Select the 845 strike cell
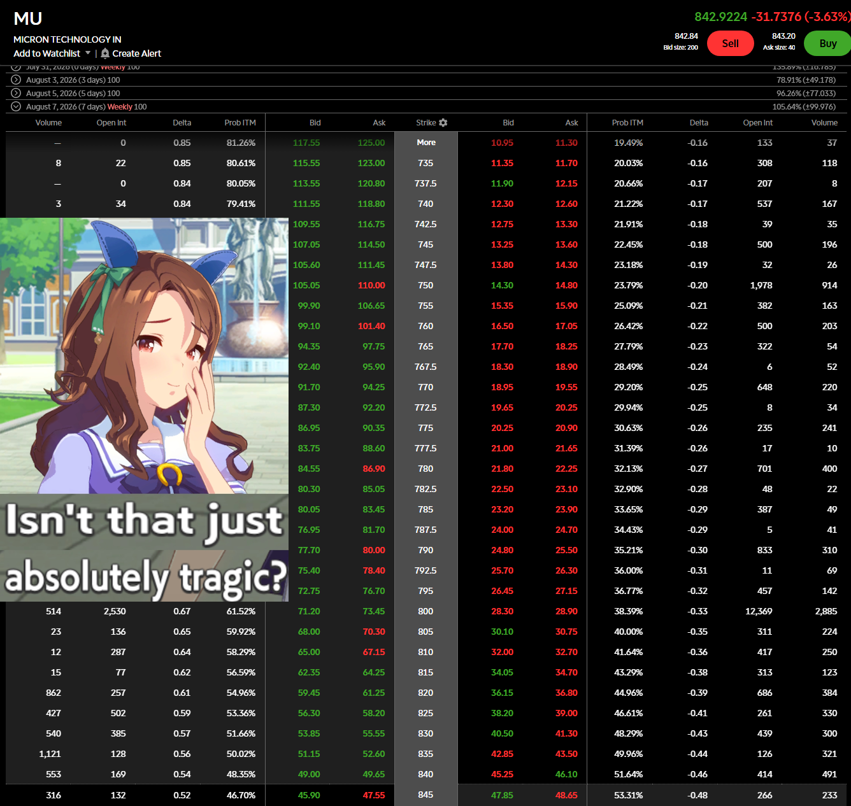Viewport: 851px width, 806px height. (425, 795)
